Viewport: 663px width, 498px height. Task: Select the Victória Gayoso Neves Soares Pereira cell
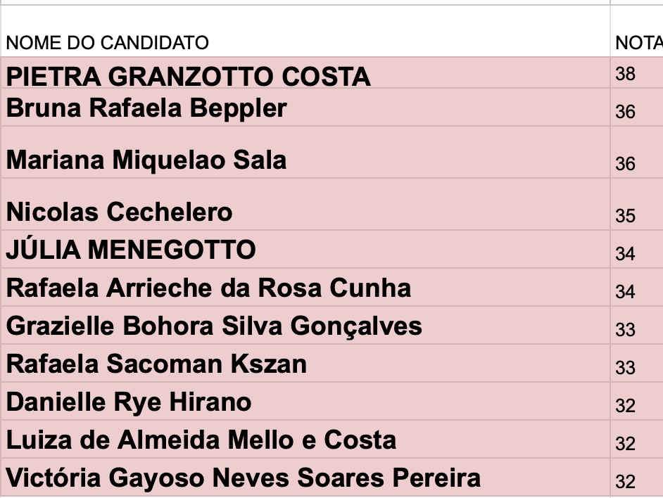244,478
